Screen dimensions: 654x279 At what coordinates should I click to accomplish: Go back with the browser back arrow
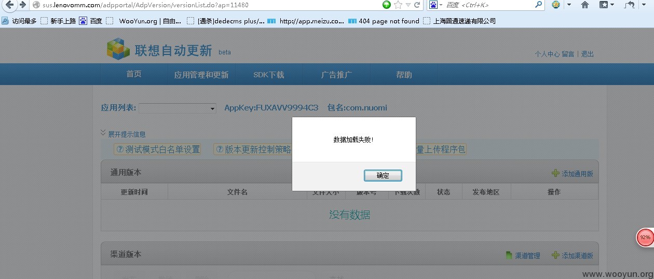point(9,5)
